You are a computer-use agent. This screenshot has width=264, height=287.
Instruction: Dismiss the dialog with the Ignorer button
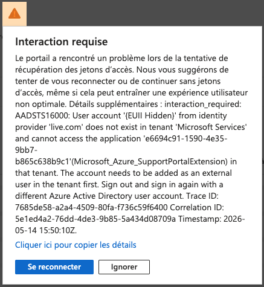[x=124, y=267]
